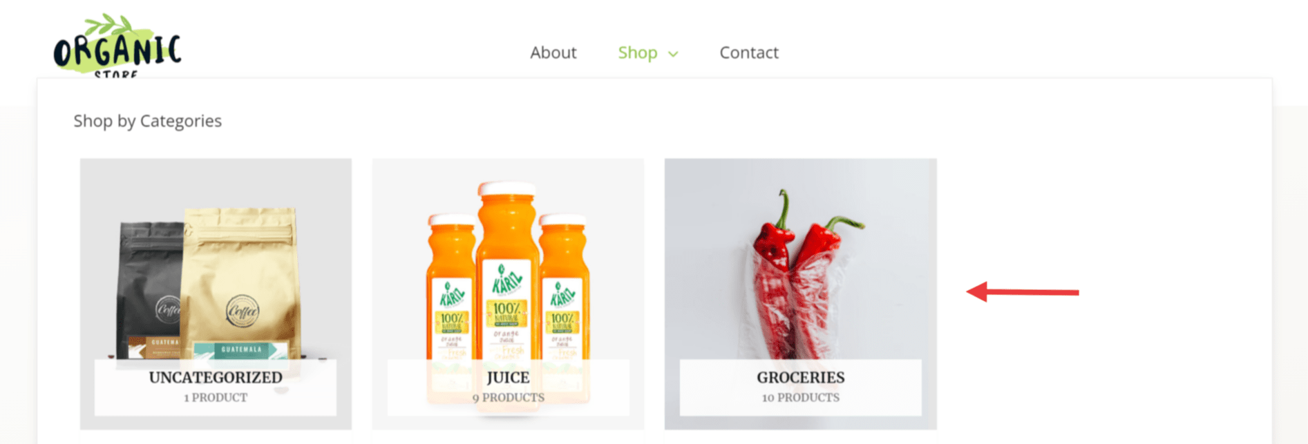This screenshot has width=1308, height=444.
Task: Click the black coffee bag
Action: pyautogui.click(x=149, y=290)
